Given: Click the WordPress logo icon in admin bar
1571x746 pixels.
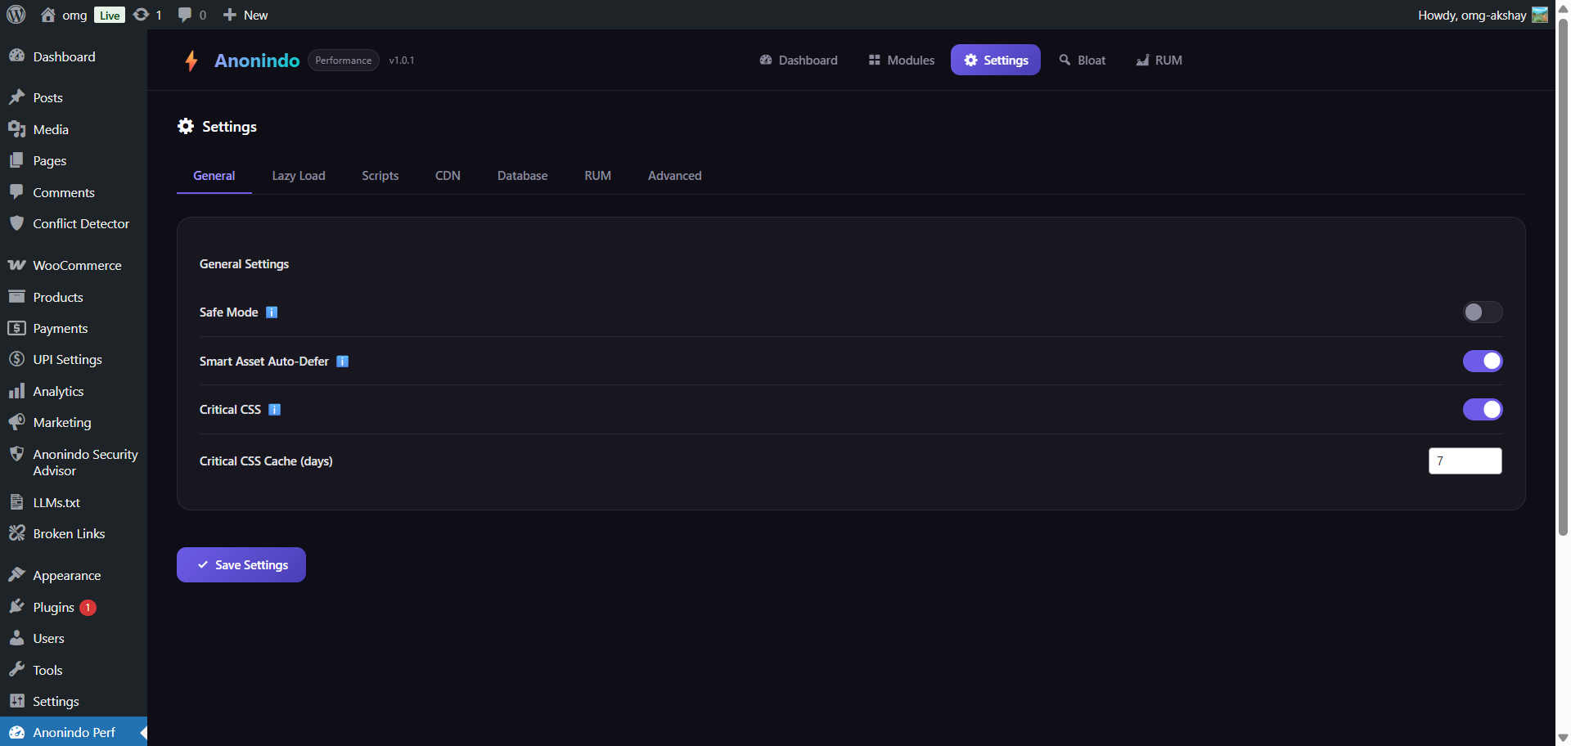Looking at the screenshot, I should coord(16,15).
